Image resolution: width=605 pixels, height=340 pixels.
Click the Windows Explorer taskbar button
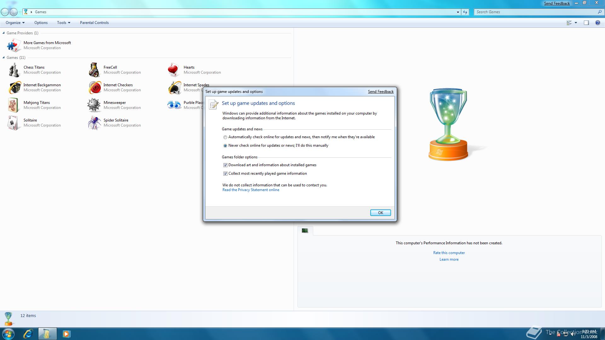(x=47, y=334)
